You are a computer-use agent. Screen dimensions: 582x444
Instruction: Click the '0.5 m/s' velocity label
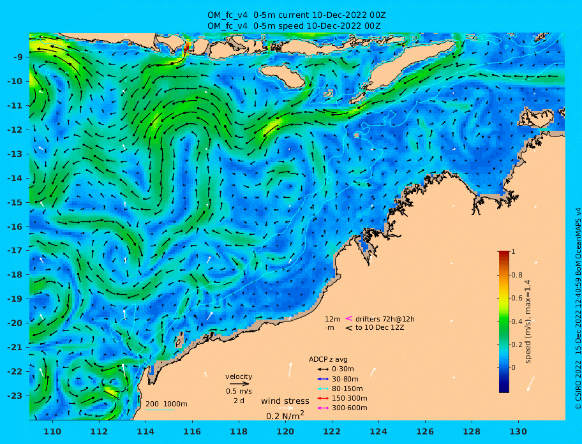(239, 391)
